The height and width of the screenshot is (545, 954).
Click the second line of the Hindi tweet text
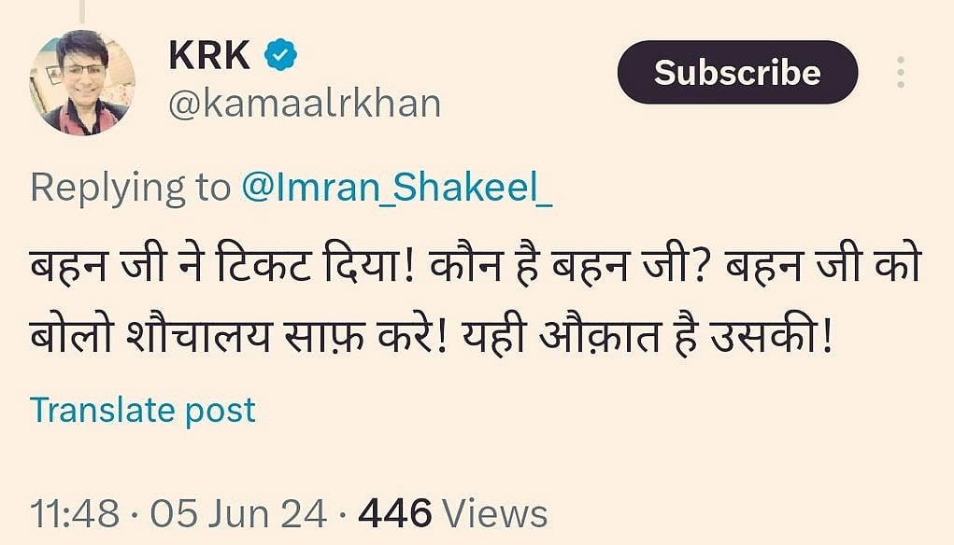coord(432,335)
